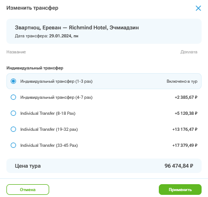The image size is (208, 197).
Task: Click the Звартноц, Ереван route heading
Action: [x=77, y=28]
